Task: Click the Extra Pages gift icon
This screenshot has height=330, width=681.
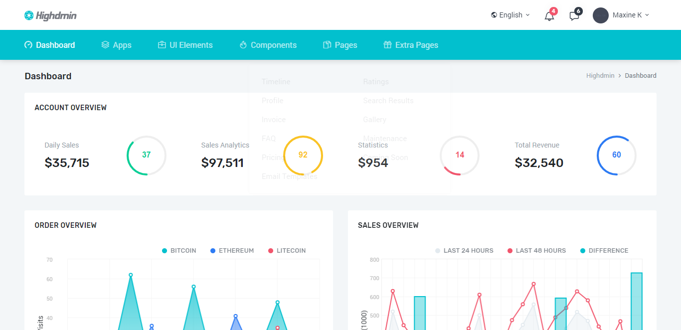Action: click(387, 45)
